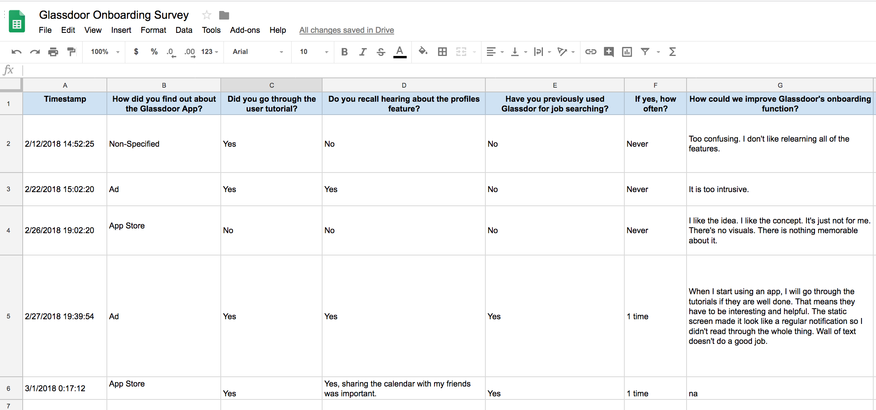Expand filter views dropdown arrow
This screenshot has height=410, width=876.
[658, 52]
